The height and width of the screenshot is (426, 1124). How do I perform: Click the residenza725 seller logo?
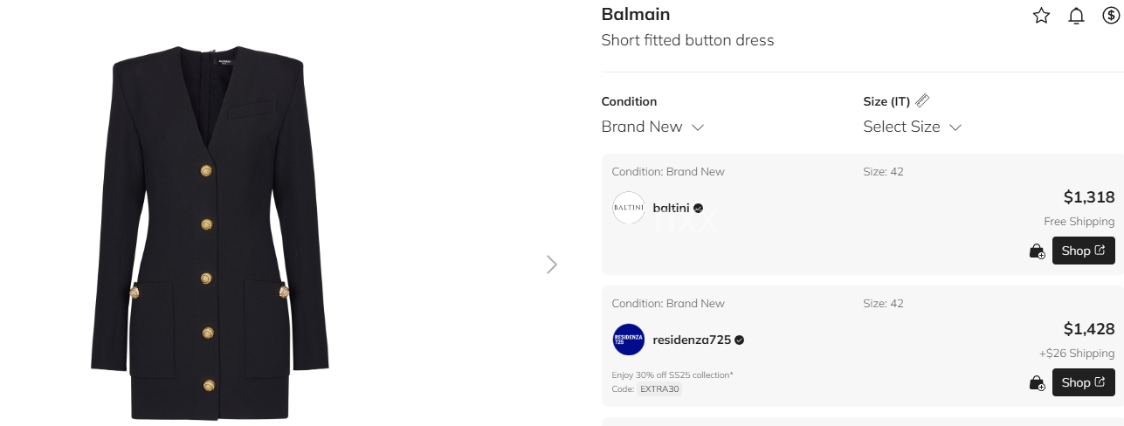(x=629, y=340)
